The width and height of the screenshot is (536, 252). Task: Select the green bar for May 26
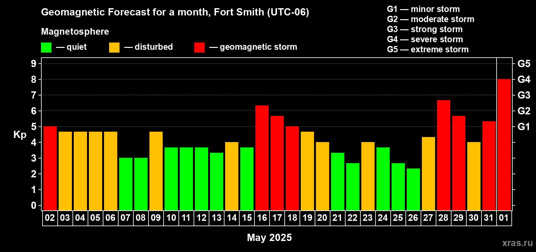click(x=413, y=190)
